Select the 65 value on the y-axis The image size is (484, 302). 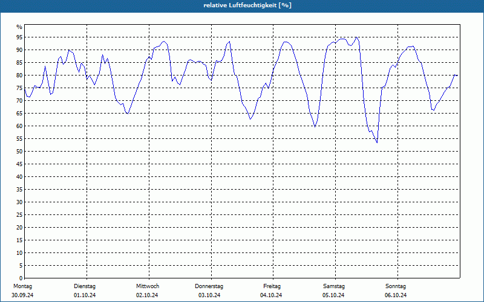coord(19,114)
